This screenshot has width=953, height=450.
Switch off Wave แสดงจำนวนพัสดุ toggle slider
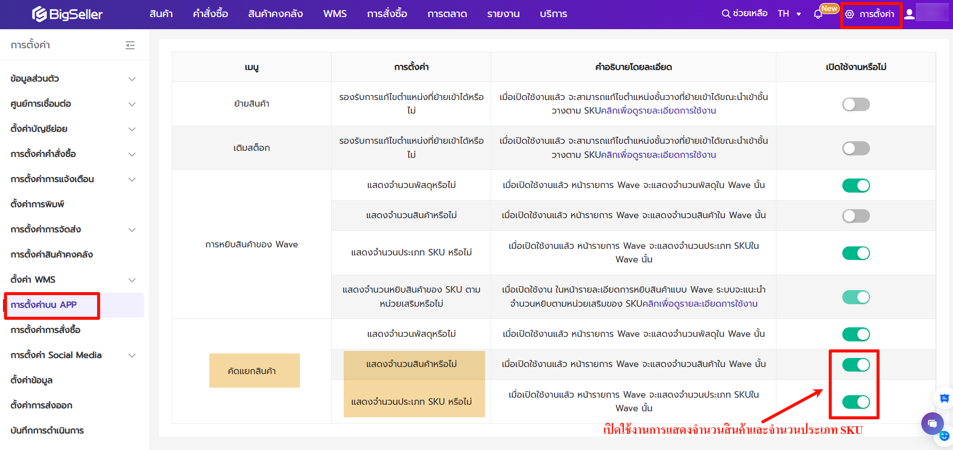tap(855, 186)
